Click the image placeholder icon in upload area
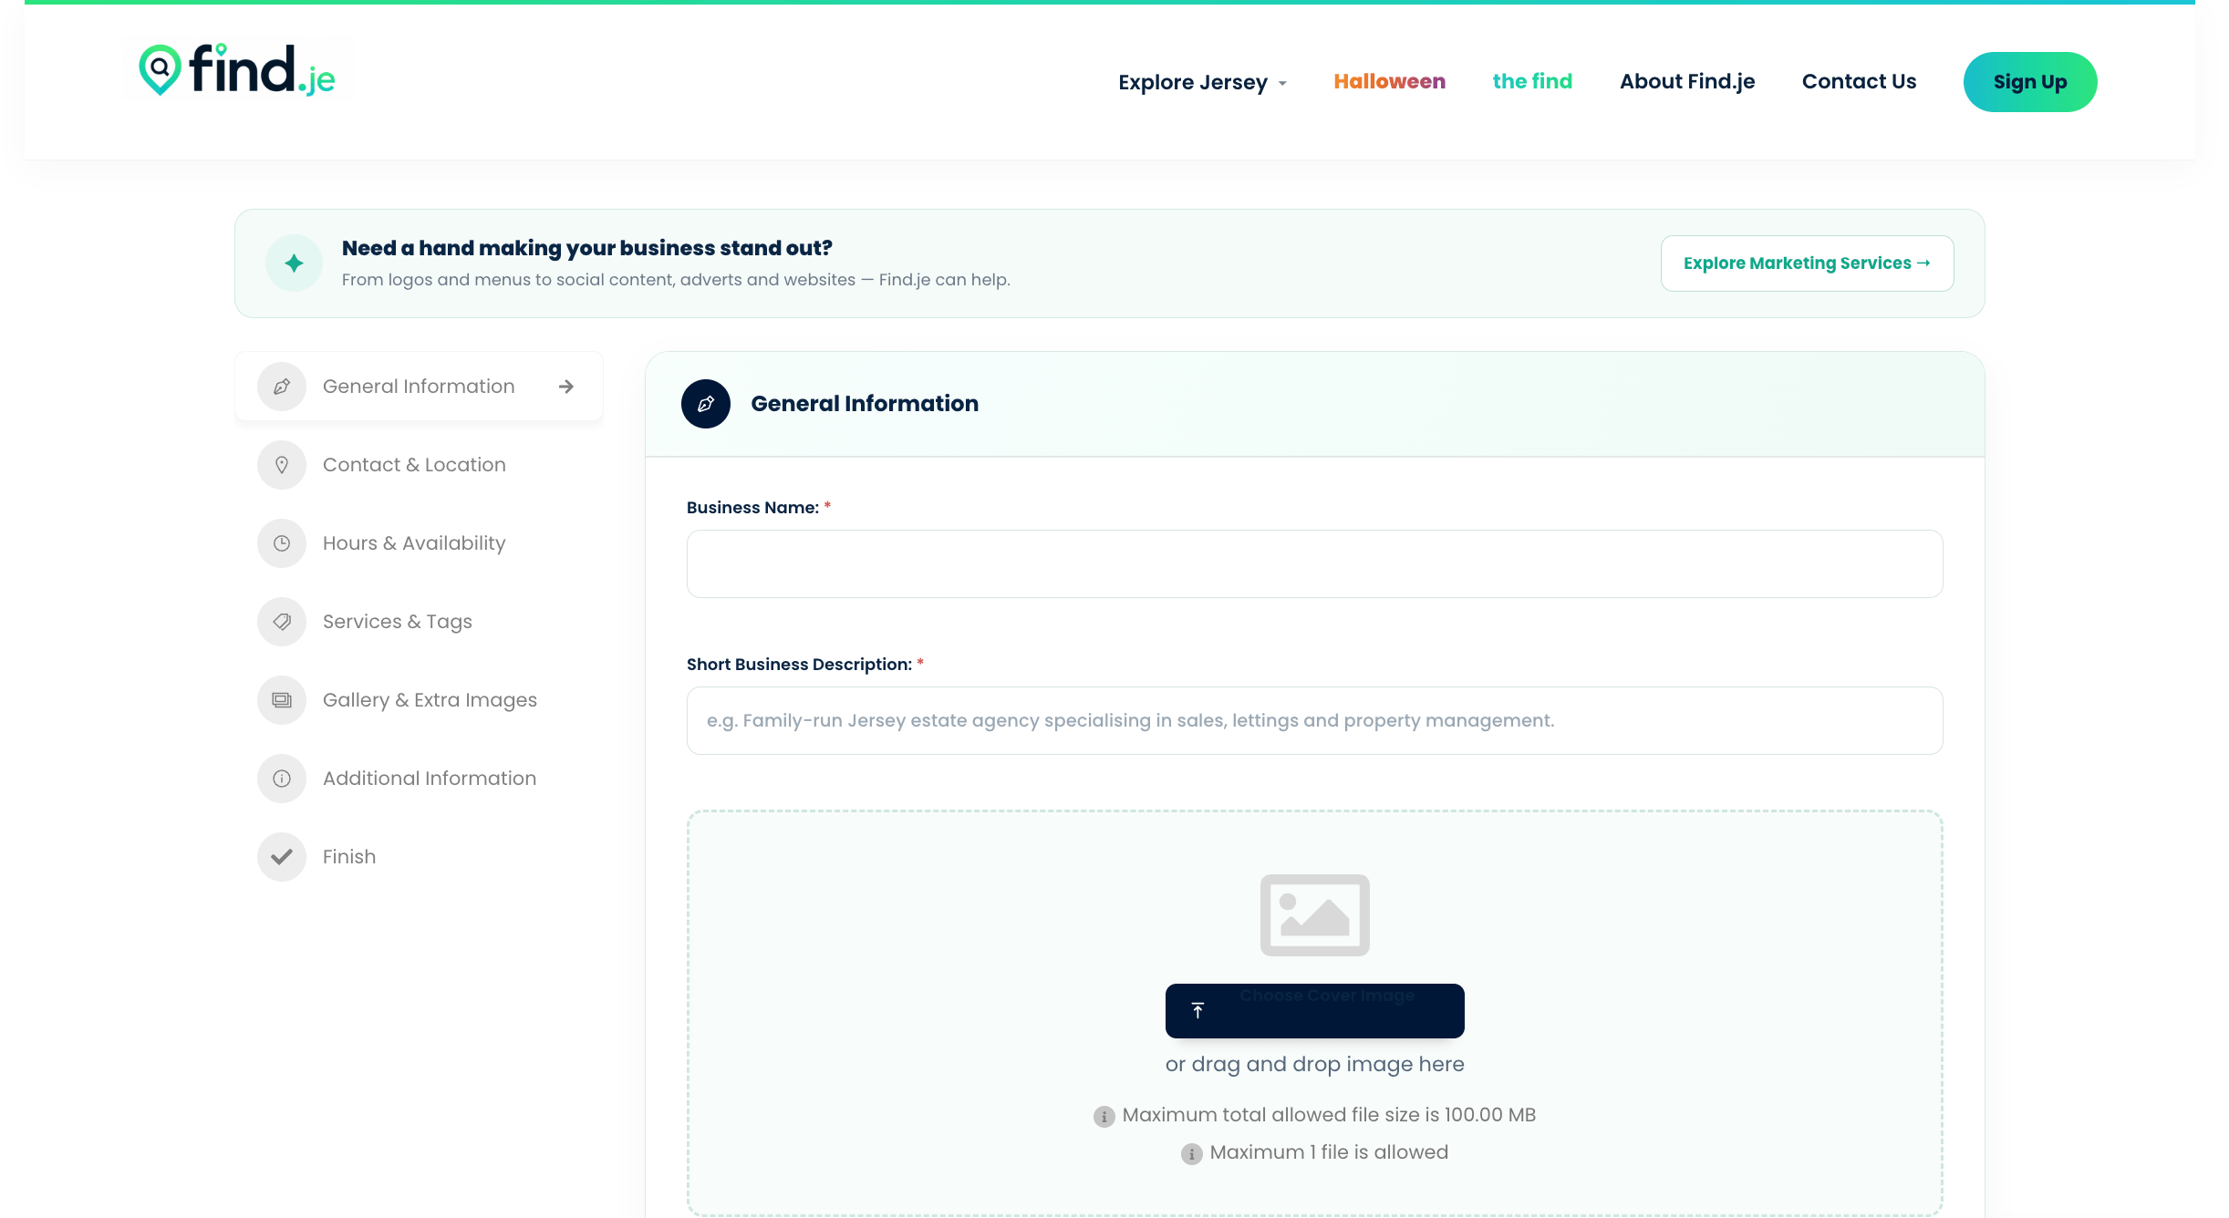 [x=1314, y=914]
